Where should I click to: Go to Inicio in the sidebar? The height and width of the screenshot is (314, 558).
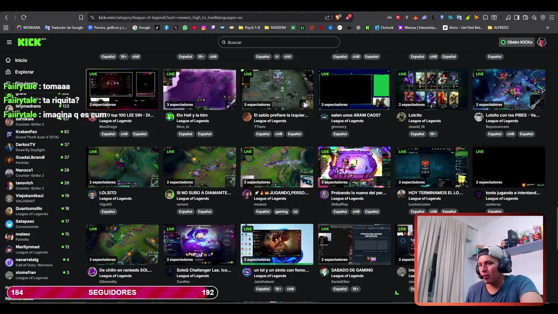tap(21, 60)
